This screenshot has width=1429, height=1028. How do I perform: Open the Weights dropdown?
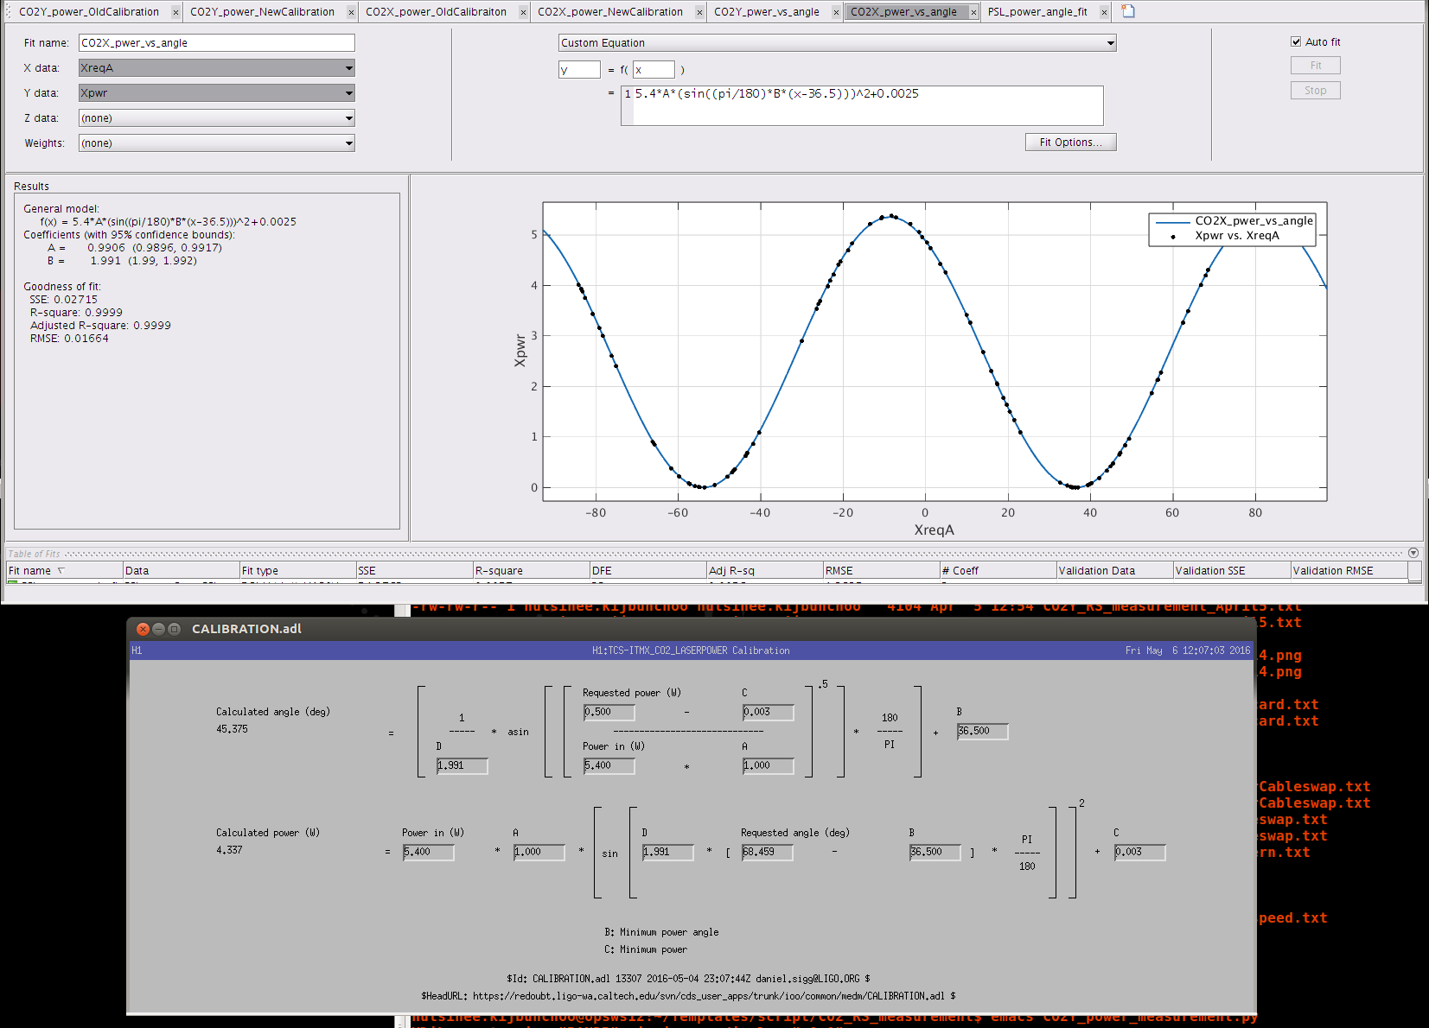(x=217, y=143)
